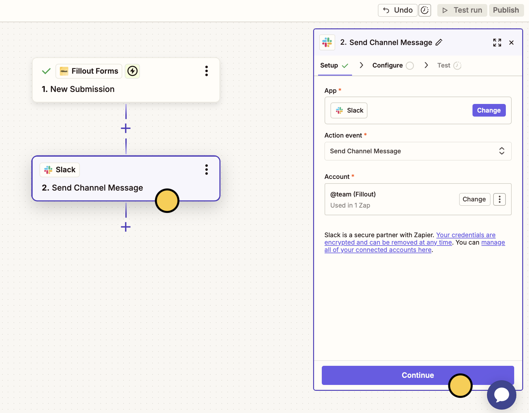
Task: Open the Action event dropdown
Action: click(418, 151)
